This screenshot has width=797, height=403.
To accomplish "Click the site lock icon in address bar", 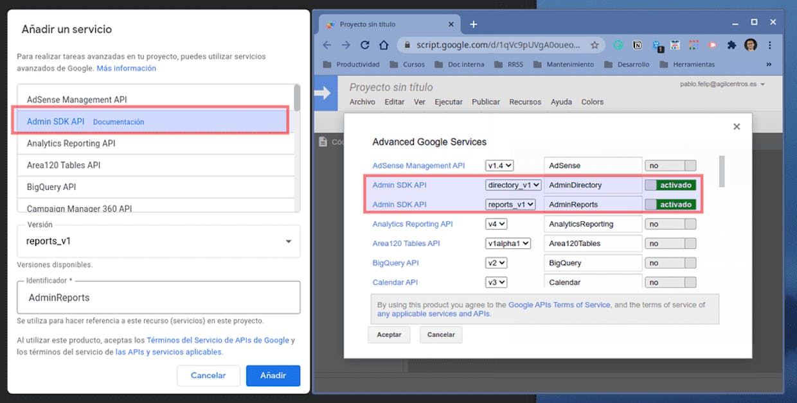I will (407, 46).
